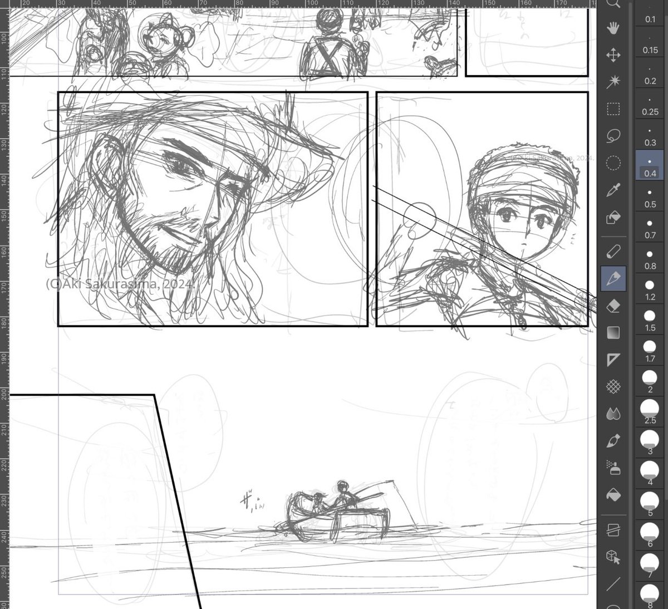The height and width of the screenshot is (609, 668).
Task: Click the paint bucket over layer icon
Action: [613, 218]
